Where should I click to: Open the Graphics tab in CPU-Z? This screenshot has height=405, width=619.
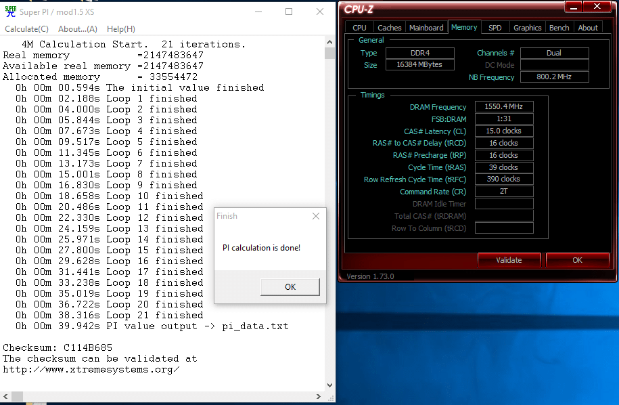click(x=528, y=28)
